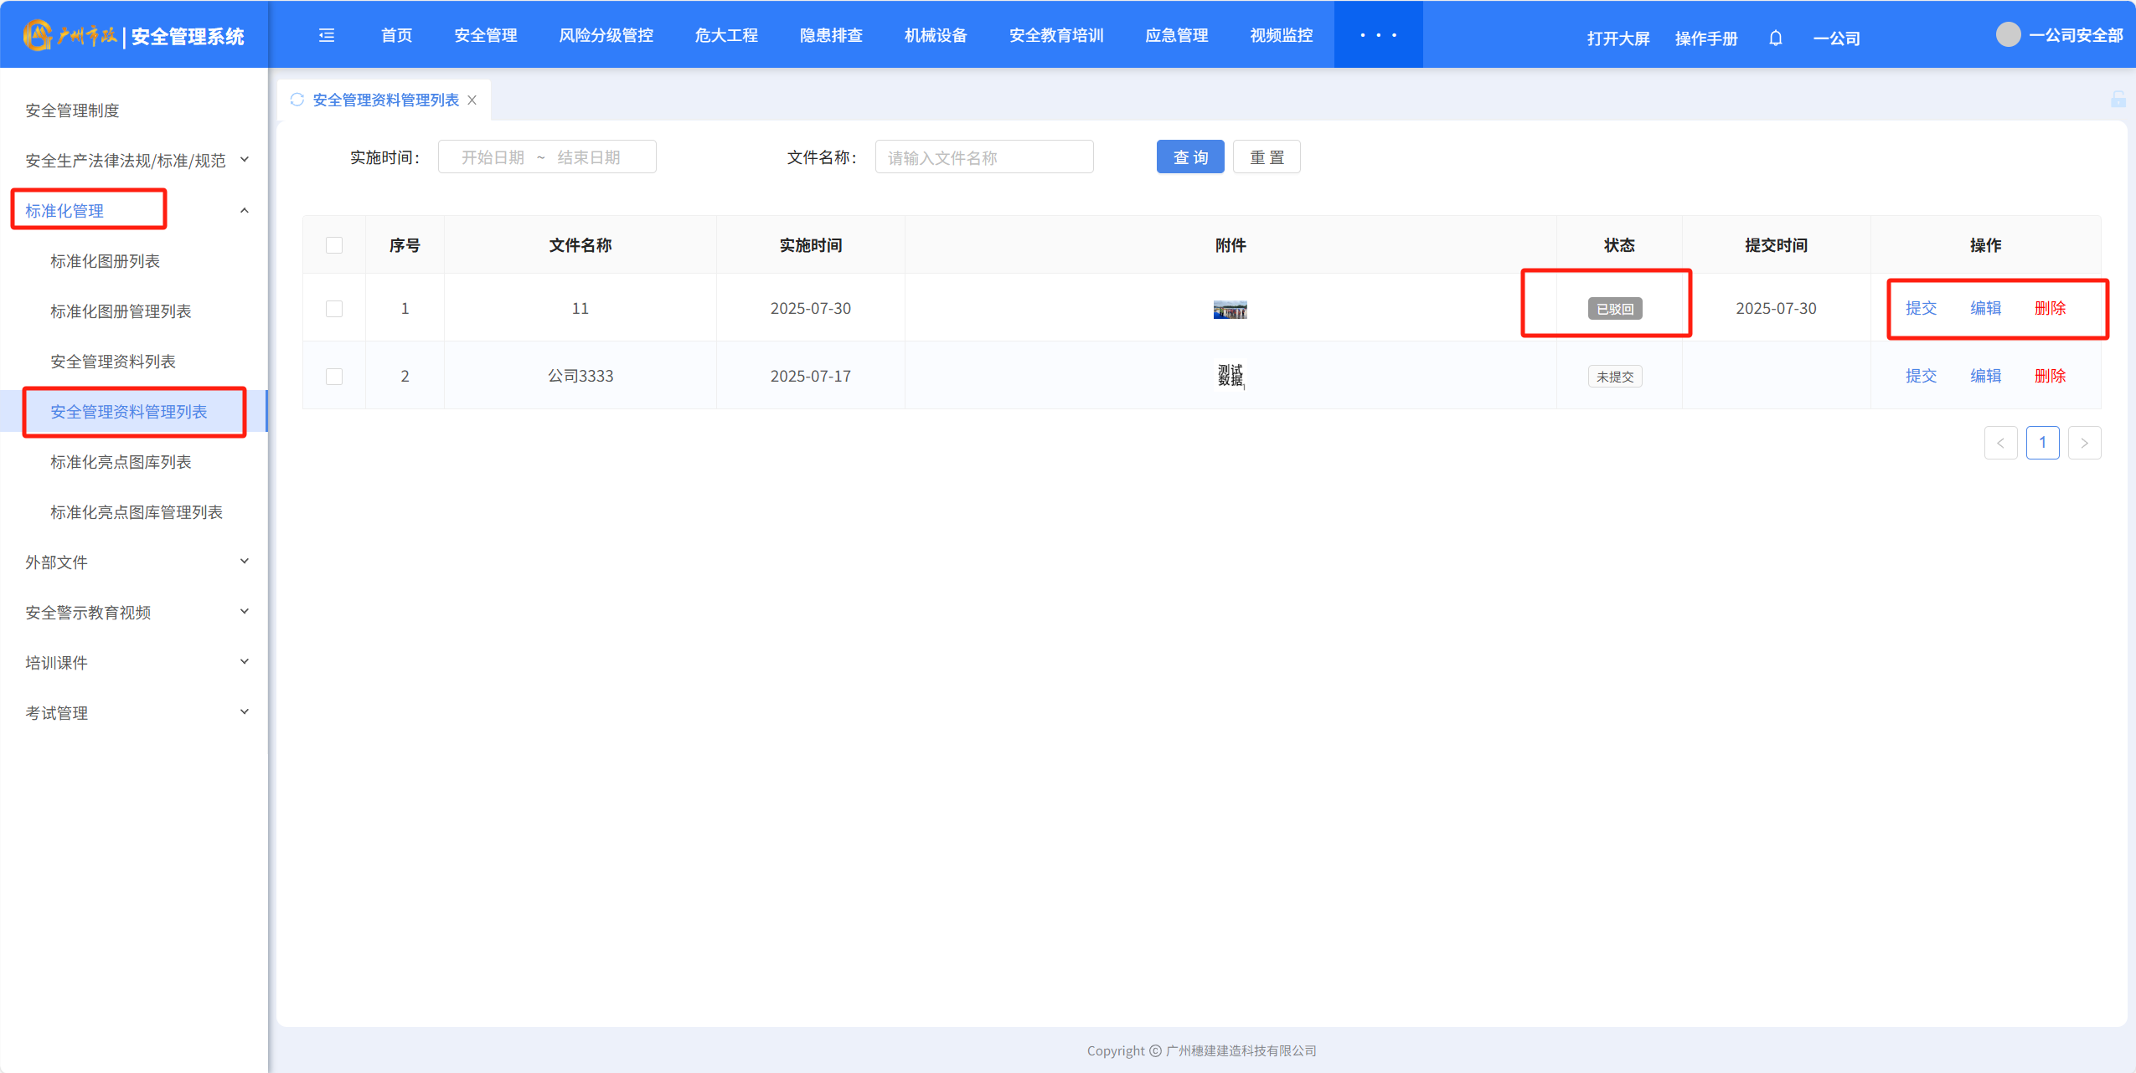The width and height of the screenshot is (2136, 1073).
Task: Go to next page arrow
Action: pyautogui.click(x=2084, y=443)
